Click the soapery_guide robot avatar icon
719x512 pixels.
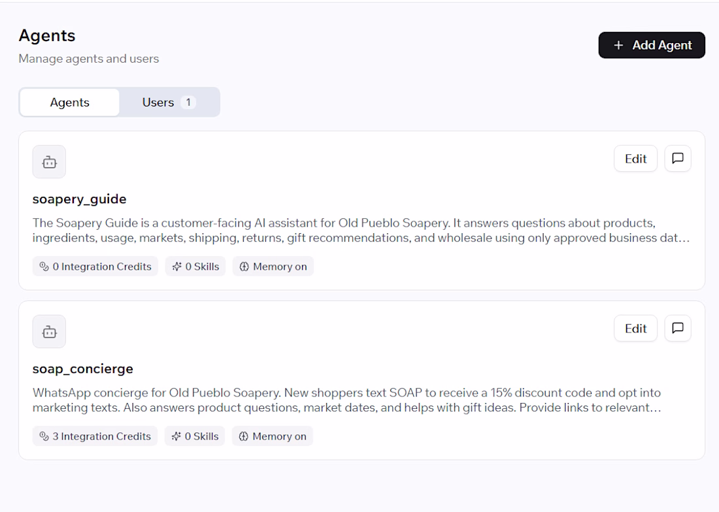(49, 162)
